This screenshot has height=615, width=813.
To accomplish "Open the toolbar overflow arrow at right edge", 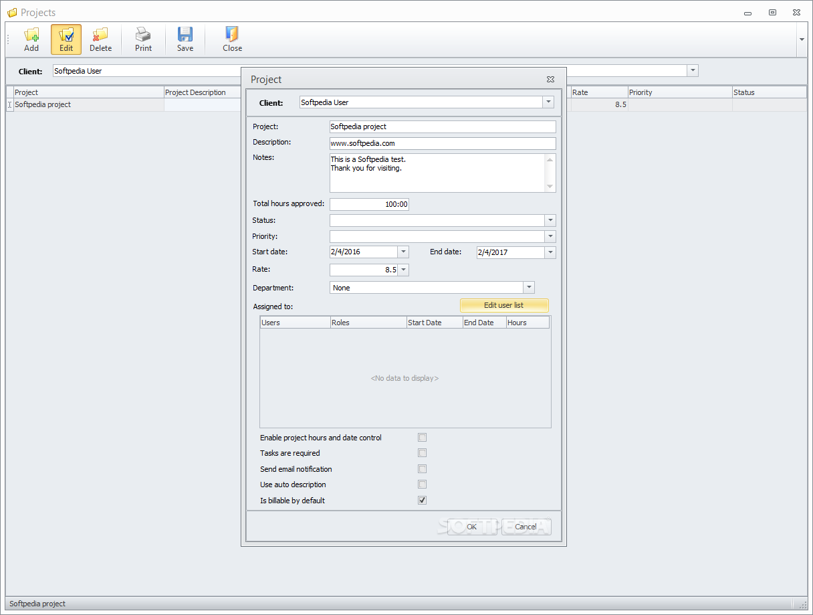I will tap(802, 39).
